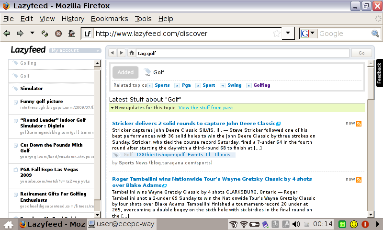
Task: Open the File menu
Action: (8, 19)
